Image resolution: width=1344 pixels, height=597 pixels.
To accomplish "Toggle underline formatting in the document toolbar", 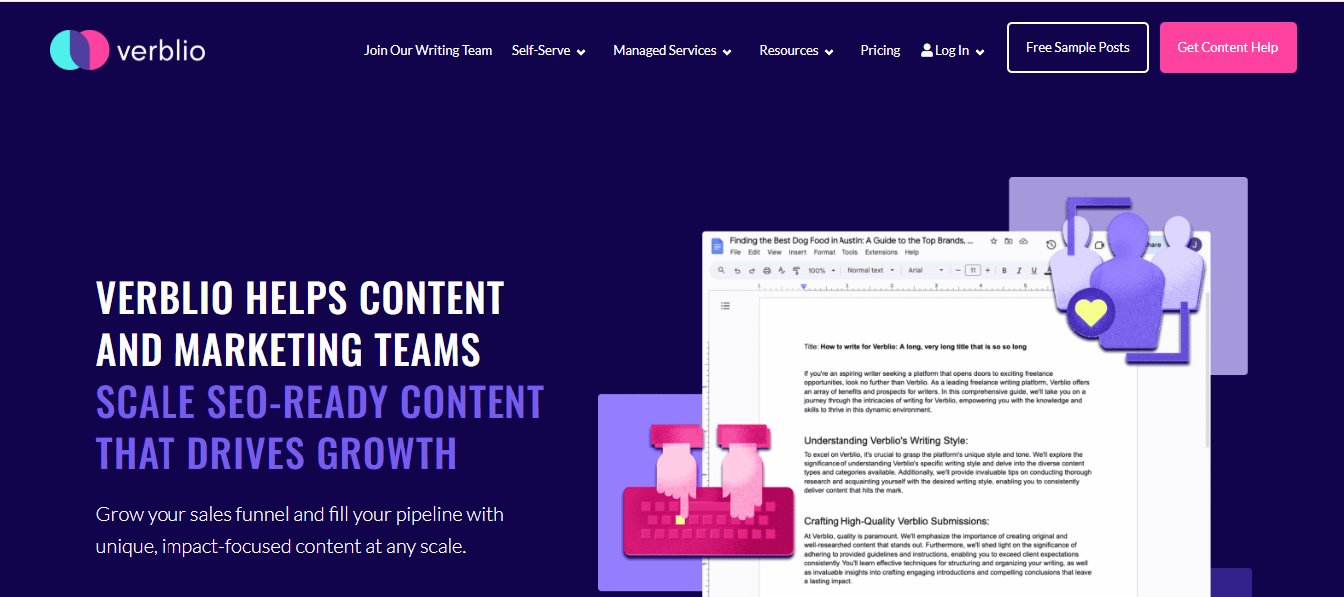I will click(x=1034, y=270).
